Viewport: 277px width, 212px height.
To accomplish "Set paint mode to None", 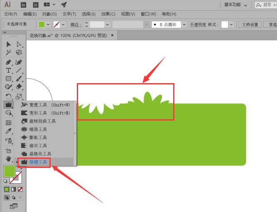I will coord(20,189).
